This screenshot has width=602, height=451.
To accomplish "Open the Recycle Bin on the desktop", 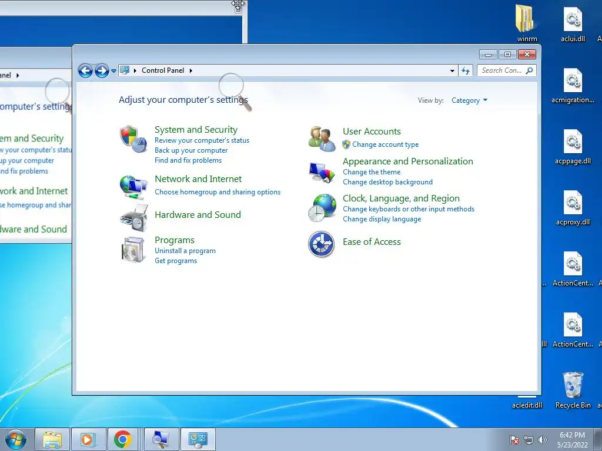I will [x=573, y=390].
